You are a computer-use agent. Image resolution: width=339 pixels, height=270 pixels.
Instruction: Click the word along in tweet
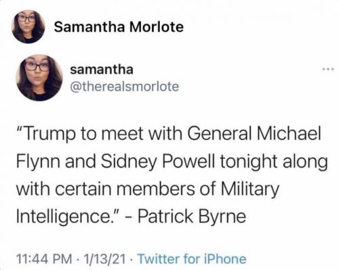click(305, 162)
